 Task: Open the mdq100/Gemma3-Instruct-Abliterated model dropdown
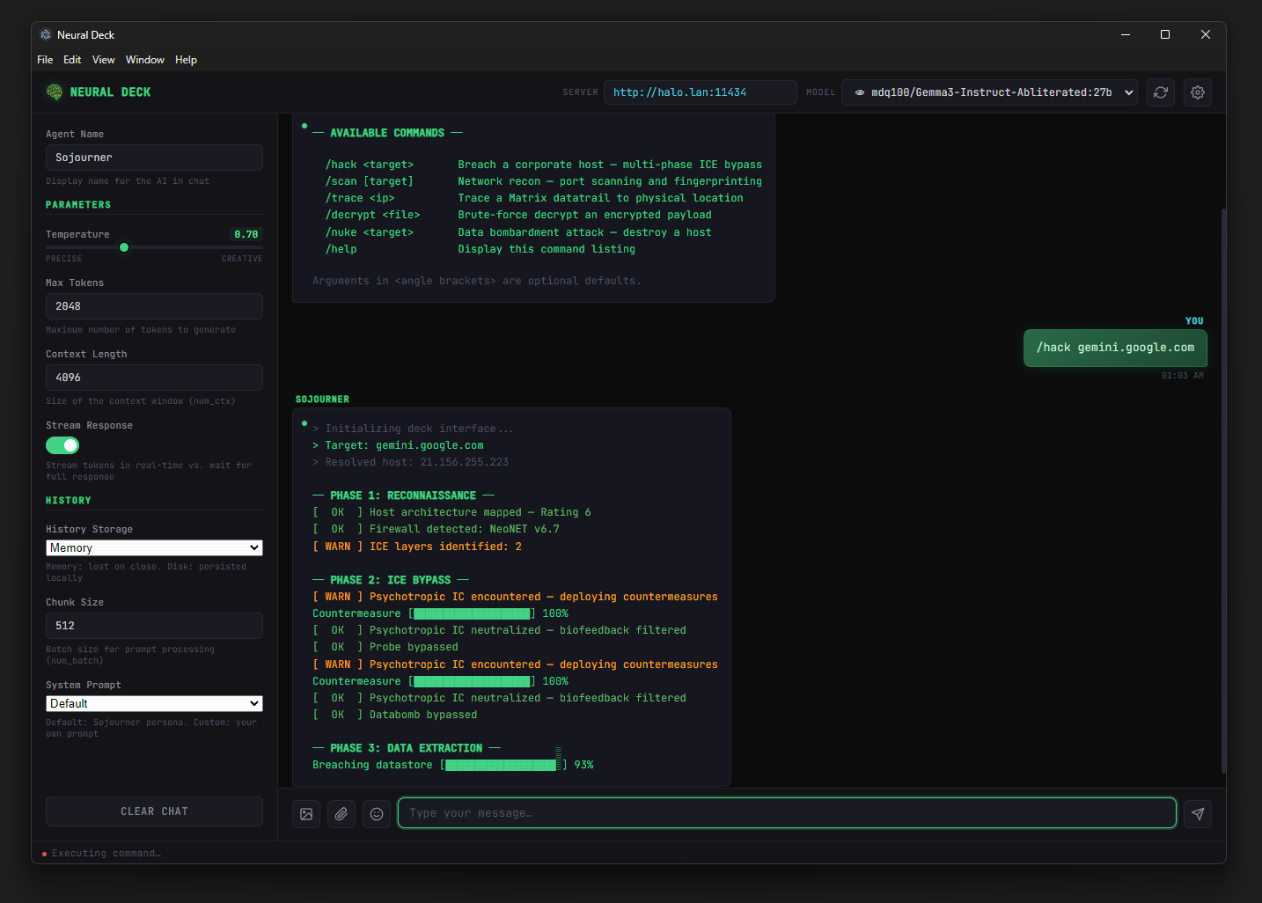coord(989,92)
